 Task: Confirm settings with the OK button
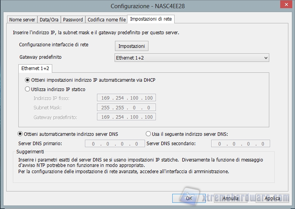tap(189, 198)
